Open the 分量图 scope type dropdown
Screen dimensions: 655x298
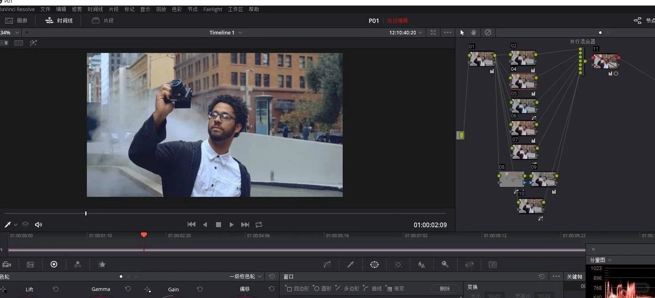(x=601, y=260)
